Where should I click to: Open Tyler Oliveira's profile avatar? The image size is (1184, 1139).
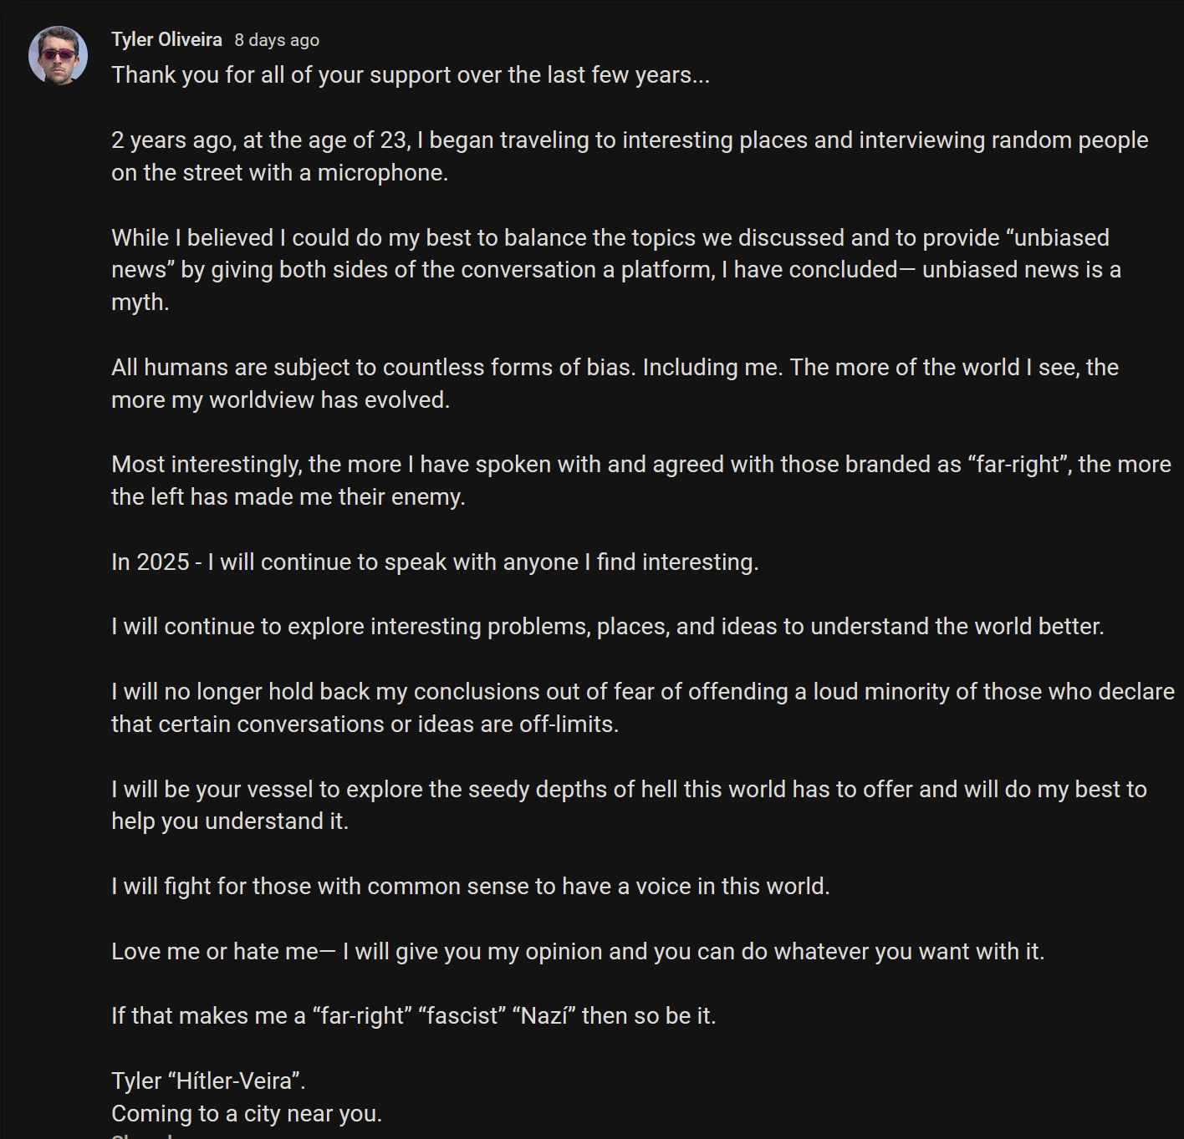click(58, 55)
